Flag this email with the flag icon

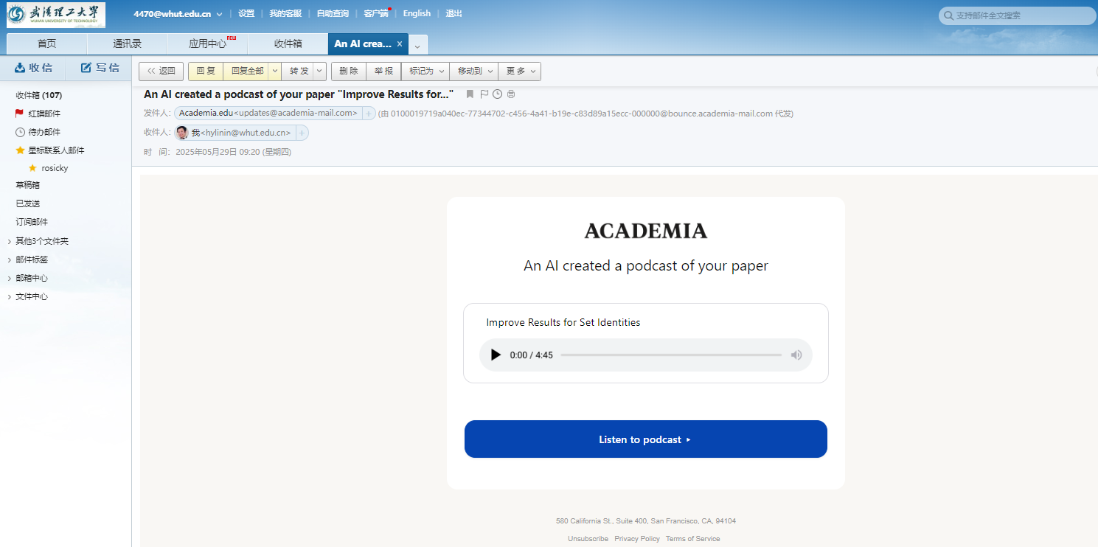pyautogui.click(x=484, y=94)
